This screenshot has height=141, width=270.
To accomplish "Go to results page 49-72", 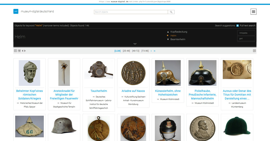I will coord(136,51).
